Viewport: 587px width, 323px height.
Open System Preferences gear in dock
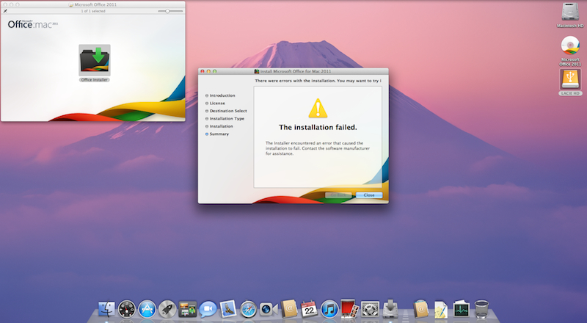click(x=370, y=310)
